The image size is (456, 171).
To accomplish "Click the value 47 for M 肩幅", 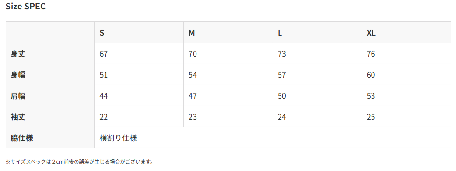I will (192, 96).
